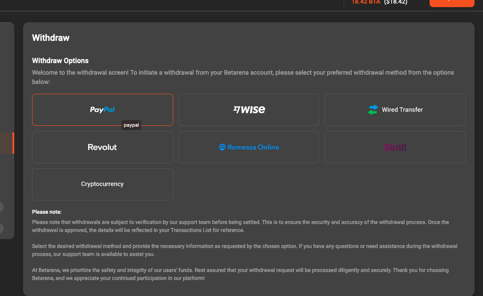This screenshot has width=483, height=296.
Task: Select the Wired Transfer withdrawal method
Action: click(394, 109)
